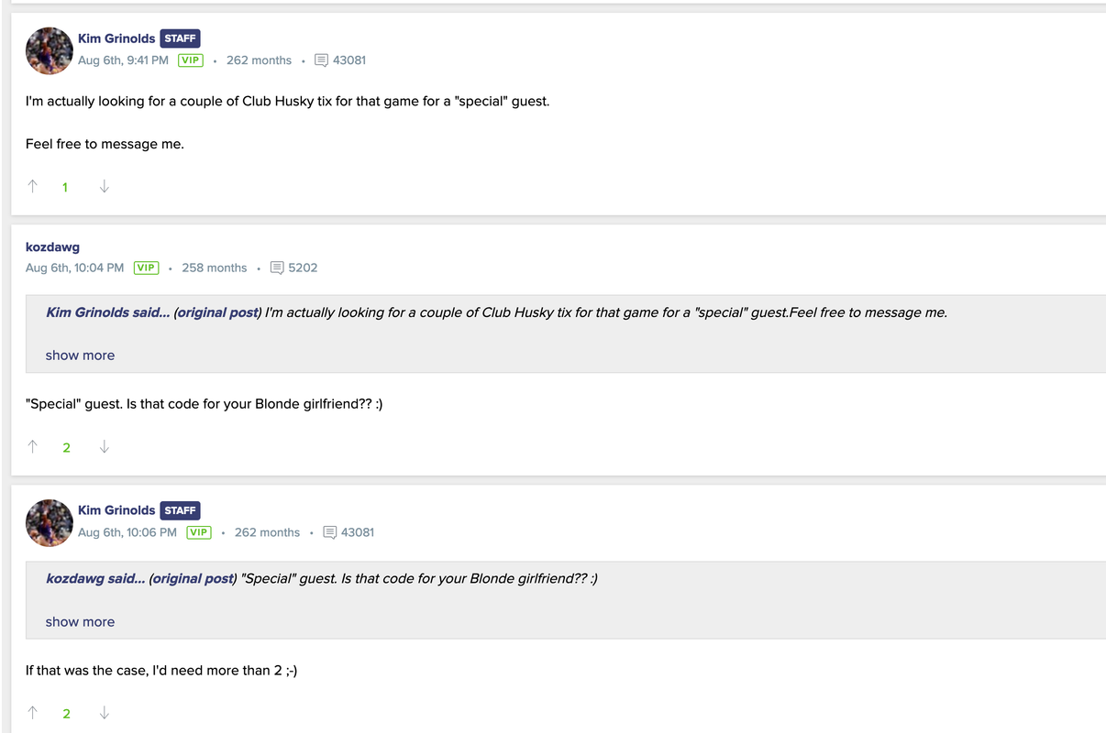Expand the quoted post with 'show more'

80,355
